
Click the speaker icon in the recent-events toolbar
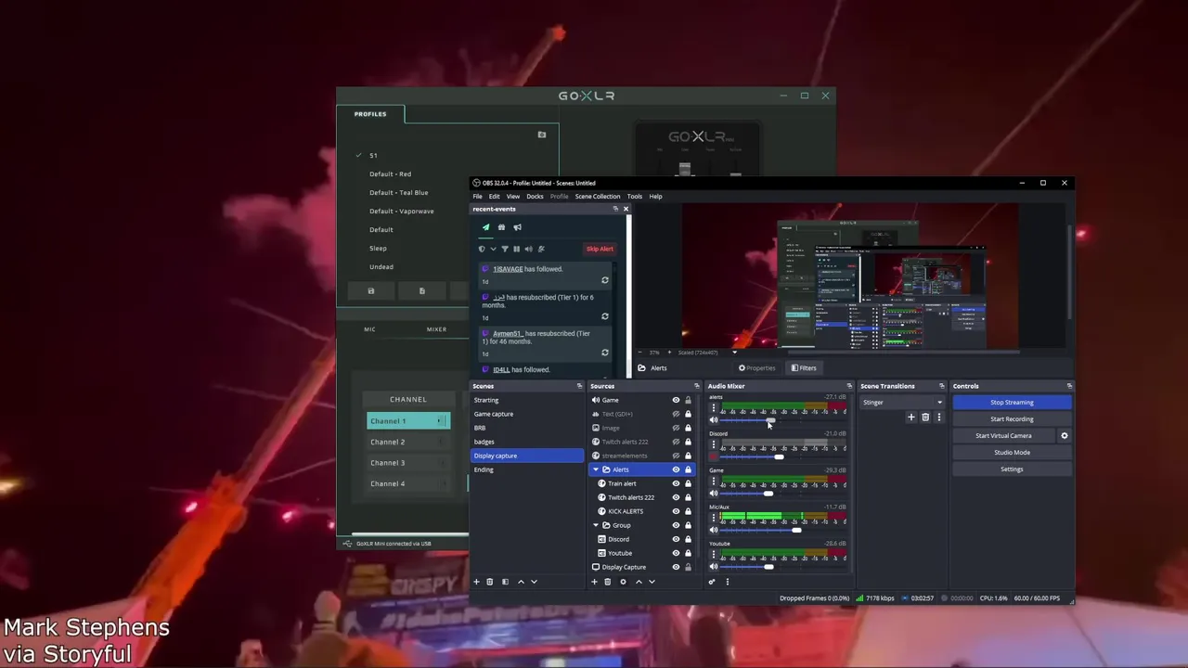click(x=528, y=249)
